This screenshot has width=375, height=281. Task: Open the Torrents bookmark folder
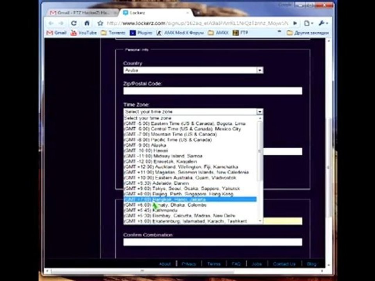click(113, 33)
